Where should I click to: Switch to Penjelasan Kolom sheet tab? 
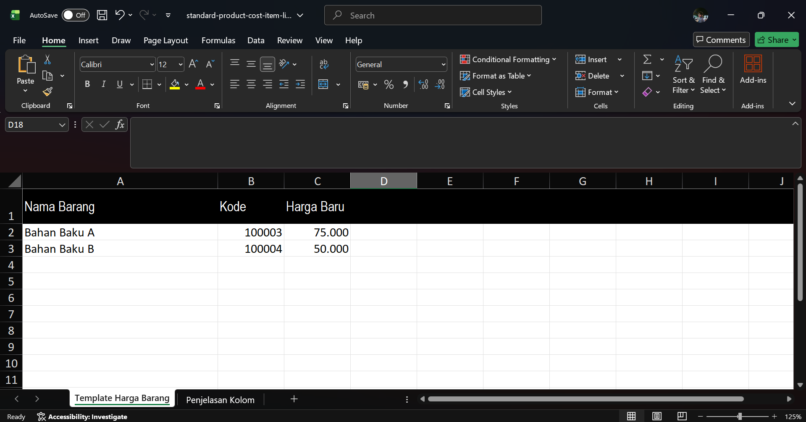tap(220, 400)
